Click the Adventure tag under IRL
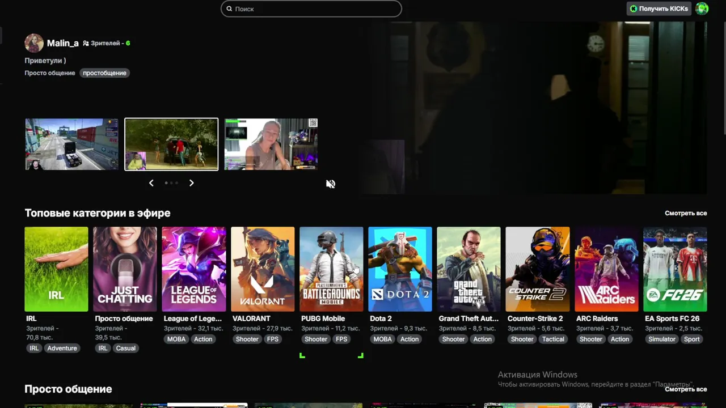Screen dimensions: 726x408 (62, 348)
